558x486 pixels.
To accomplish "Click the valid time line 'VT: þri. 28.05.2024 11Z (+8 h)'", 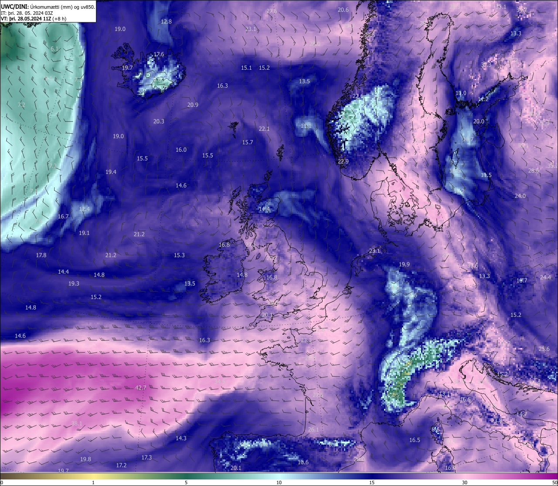I will [34, 19].
